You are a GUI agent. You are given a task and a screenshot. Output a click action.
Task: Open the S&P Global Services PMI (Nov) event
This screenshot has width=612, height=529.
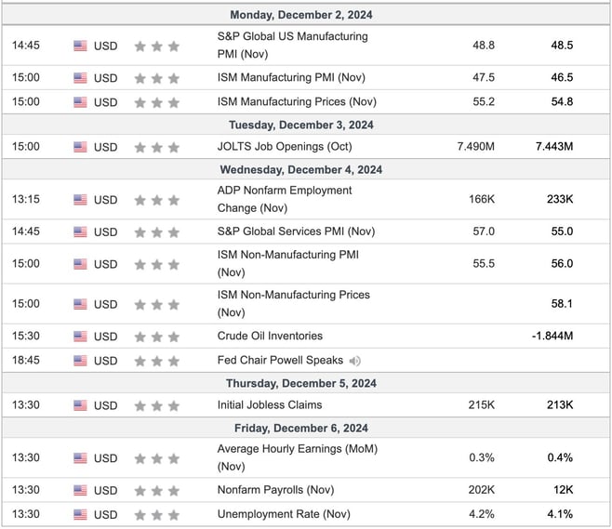point(297,231)
